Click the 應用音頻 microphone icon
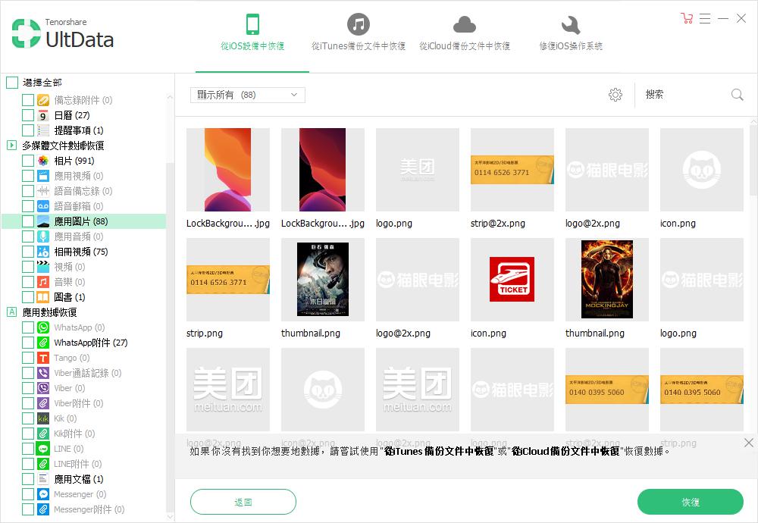Viewport: 758px width, 523px height. [43, 236]
